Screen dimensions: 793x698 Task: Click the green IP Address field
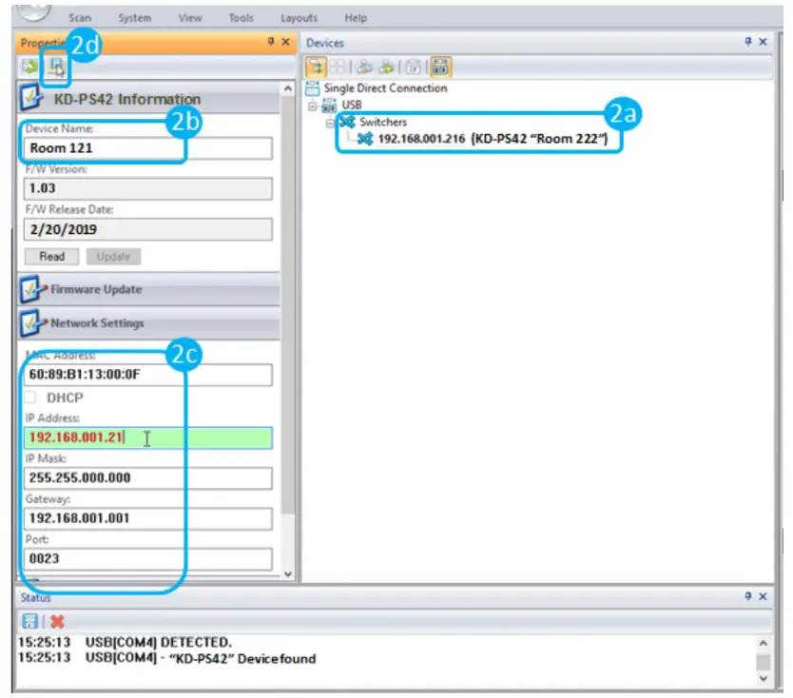[x=147, y=438]
